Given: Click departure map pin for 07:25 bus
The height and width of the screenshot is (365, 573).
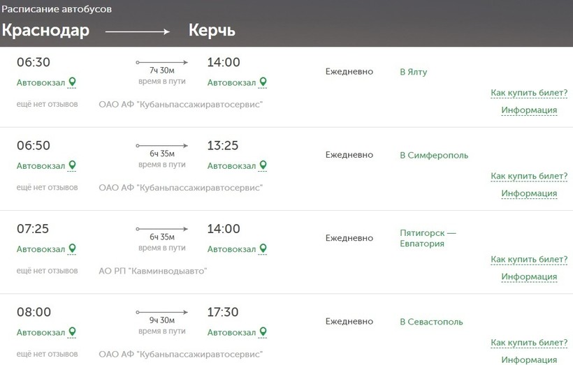Looking at the screenshot, I should click(x=72, y=248).
